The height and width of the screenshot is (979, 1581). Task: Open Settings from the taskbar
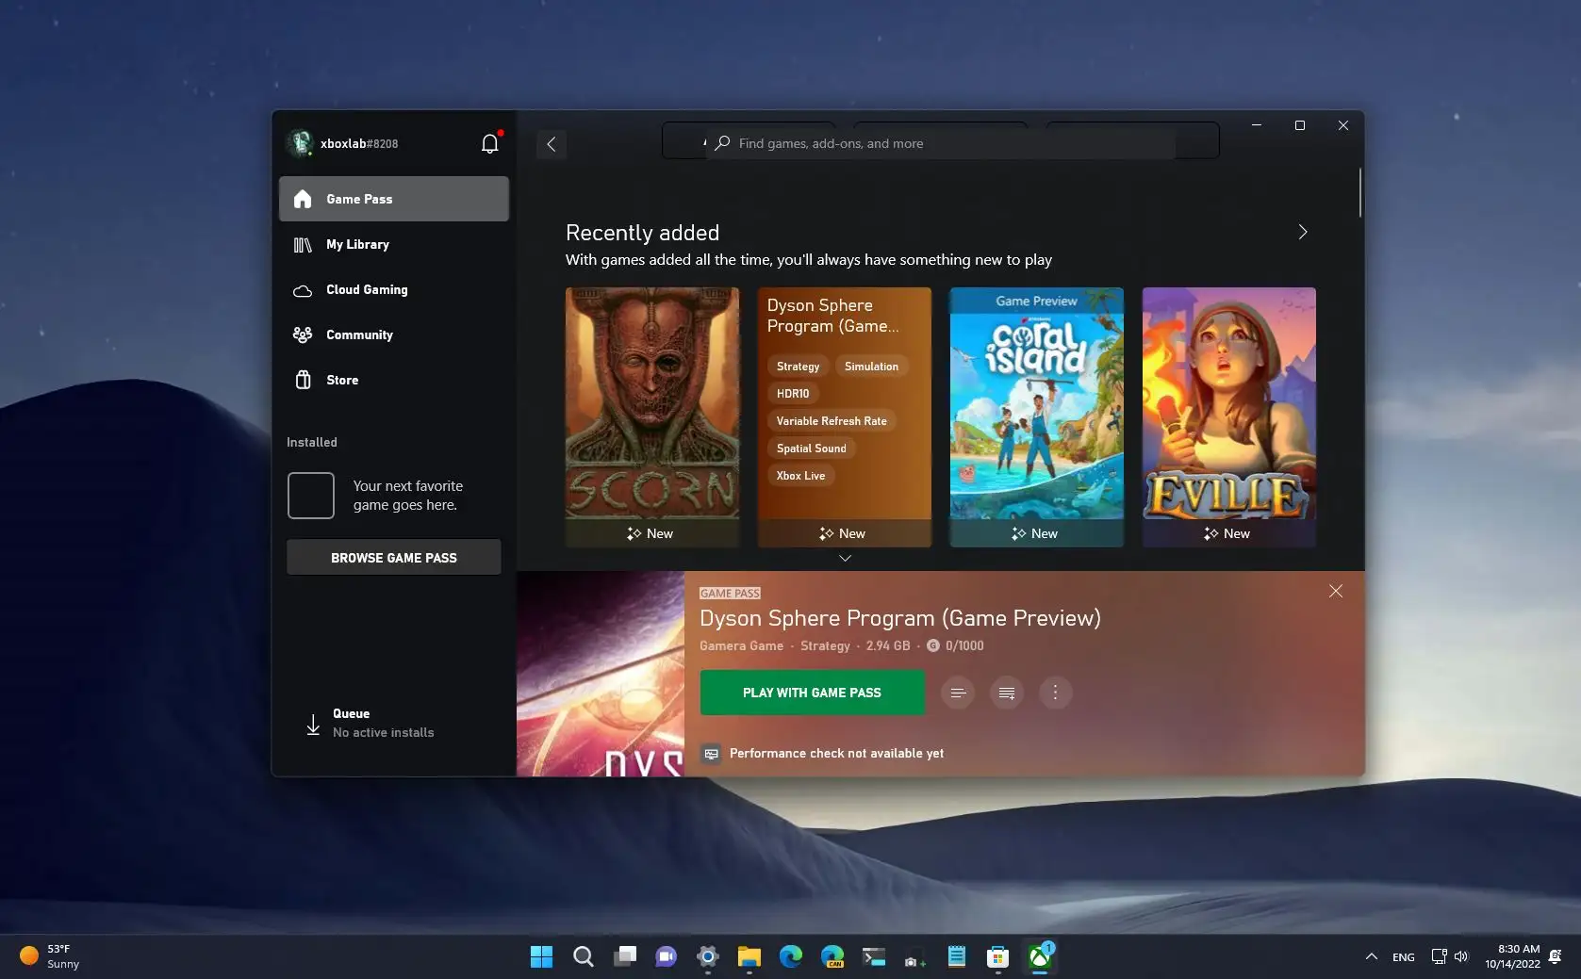(x=708, y=957)
